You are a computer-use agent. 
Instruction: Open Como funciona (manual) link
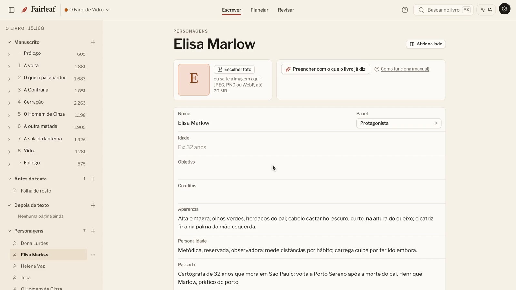405,69
